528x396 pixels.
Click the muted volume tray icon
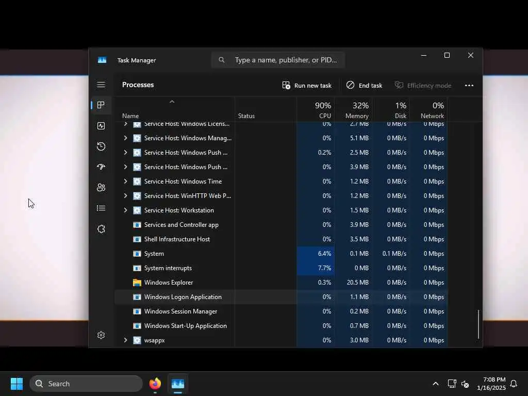click(x=465, y=384)
